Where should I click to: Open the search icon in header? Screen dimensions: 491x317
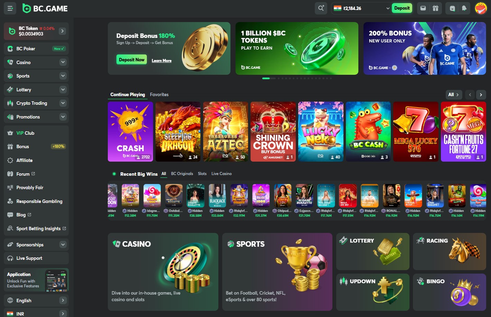(321, 8)
